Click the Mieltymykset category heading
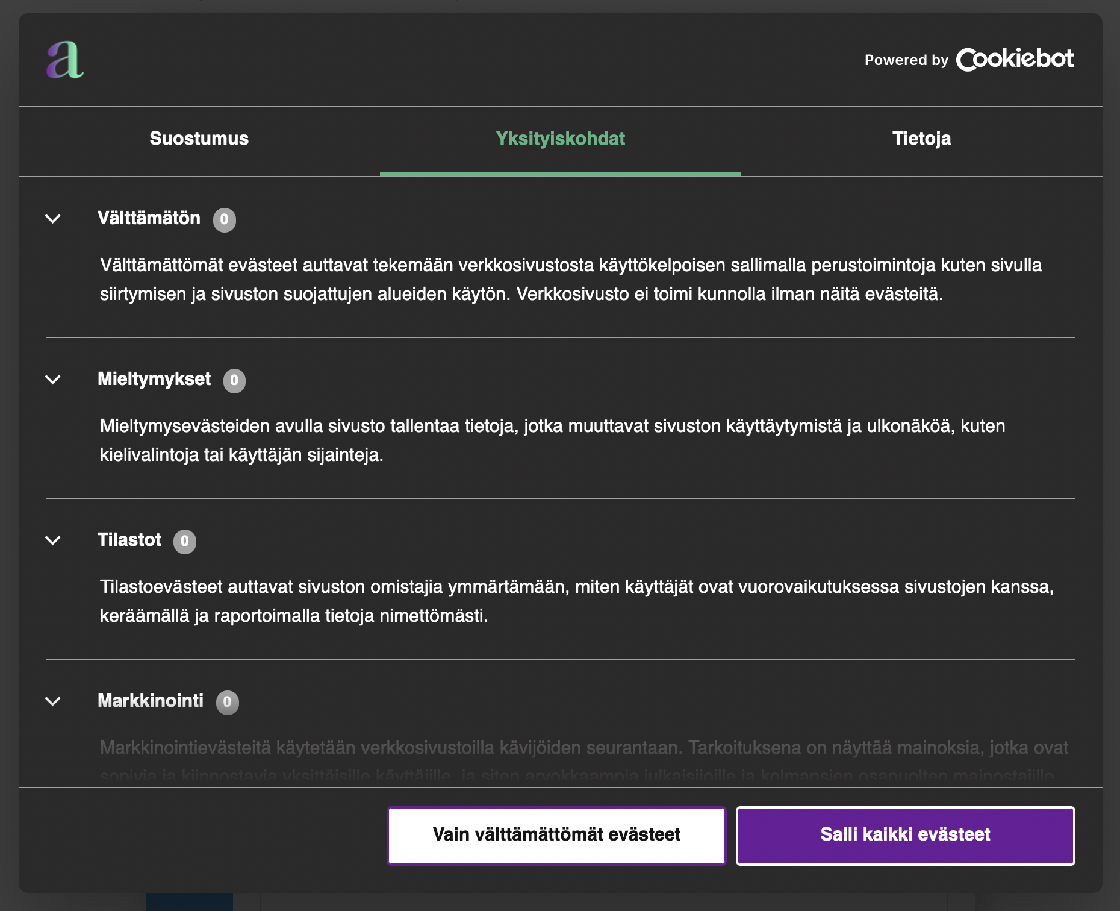 click(154, 379)
